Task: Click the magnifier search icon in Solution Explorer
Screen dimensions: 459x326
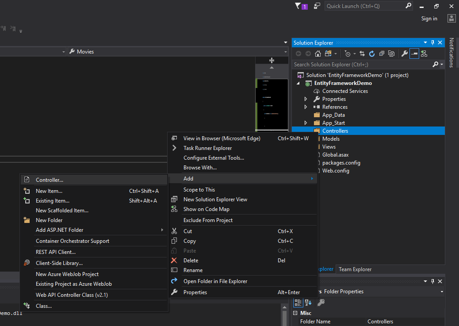Action: (x=435, y=64)
